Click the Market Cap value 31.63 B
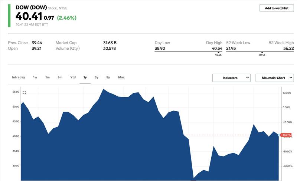Screen dimensions: 297x181 click(x=110, y=43)
